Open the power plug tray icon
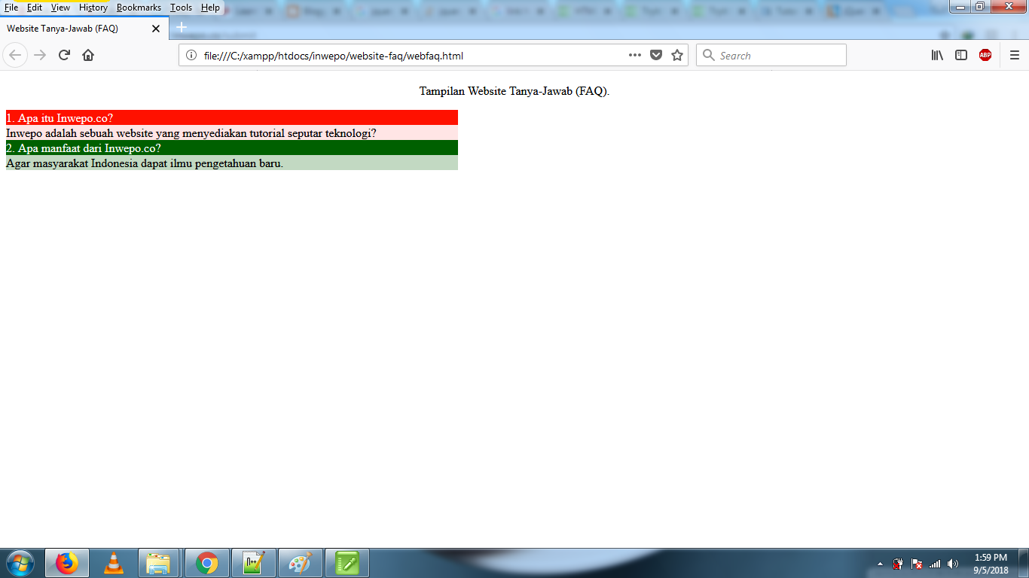 pos(898,564)
